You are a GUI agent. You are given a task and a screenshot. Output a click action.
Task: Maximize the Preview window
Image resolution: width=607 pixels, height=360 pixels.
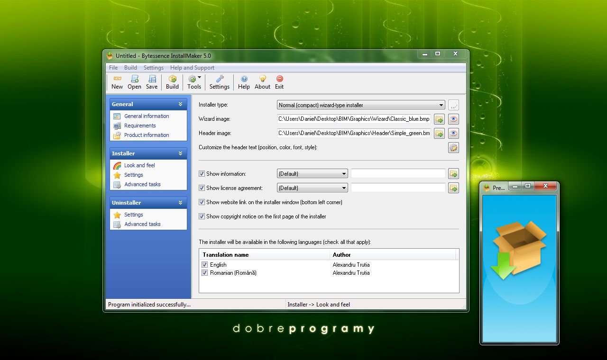(x=527, y=186)
